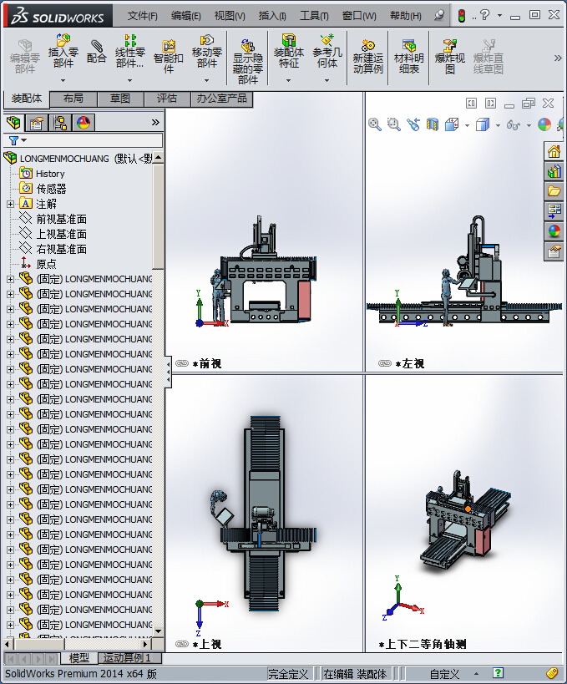Open View Palette task pane icon
The height and width of the screenshot is (684, 567).
554,210
